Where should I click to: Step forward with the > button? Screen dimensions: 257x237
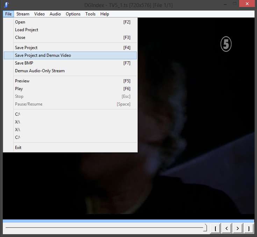click(238, 229)
